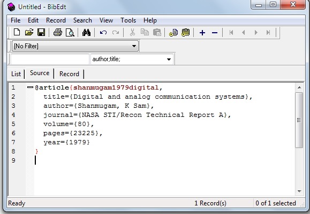The height and width of the screenshot is (214, 310).
Task: Go to first record arrow
Action: (231, 33)
